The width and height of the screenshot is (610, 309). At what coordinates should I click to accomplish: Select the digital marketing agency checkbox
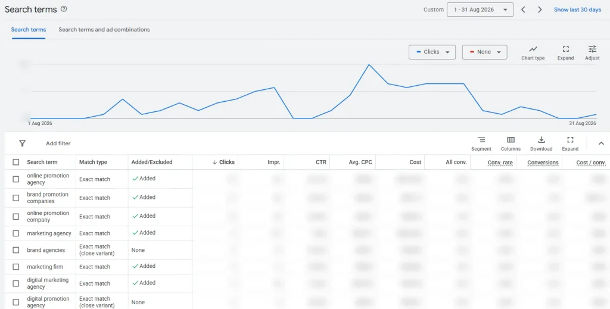click(16, 284)
